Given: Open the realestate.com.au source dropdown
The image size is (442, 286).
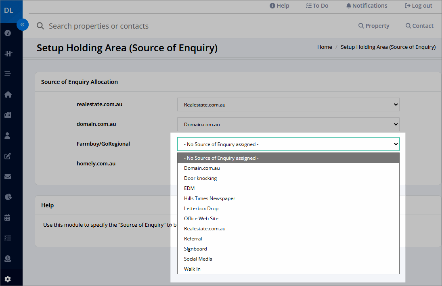Looking at the screenshot, I should tap(288, 104).
